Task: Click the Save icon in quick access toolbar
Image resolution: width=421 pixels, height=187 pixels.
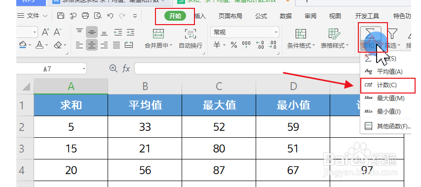Action: pyautogui.click(x=61, y=16)
